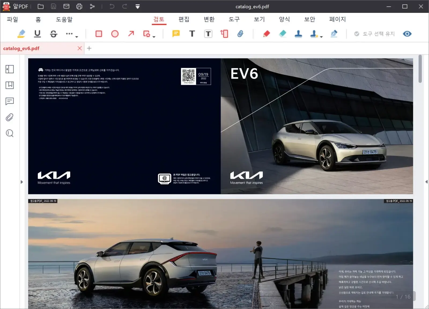
Task: Switch to the 검토 tab
Action: click(x=159, y=19)
